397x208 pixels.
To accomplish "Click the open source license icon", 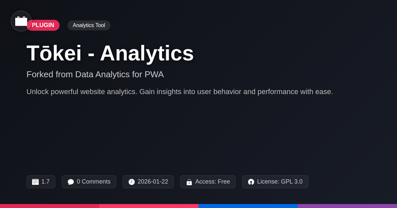I will [x=251, y=182].
